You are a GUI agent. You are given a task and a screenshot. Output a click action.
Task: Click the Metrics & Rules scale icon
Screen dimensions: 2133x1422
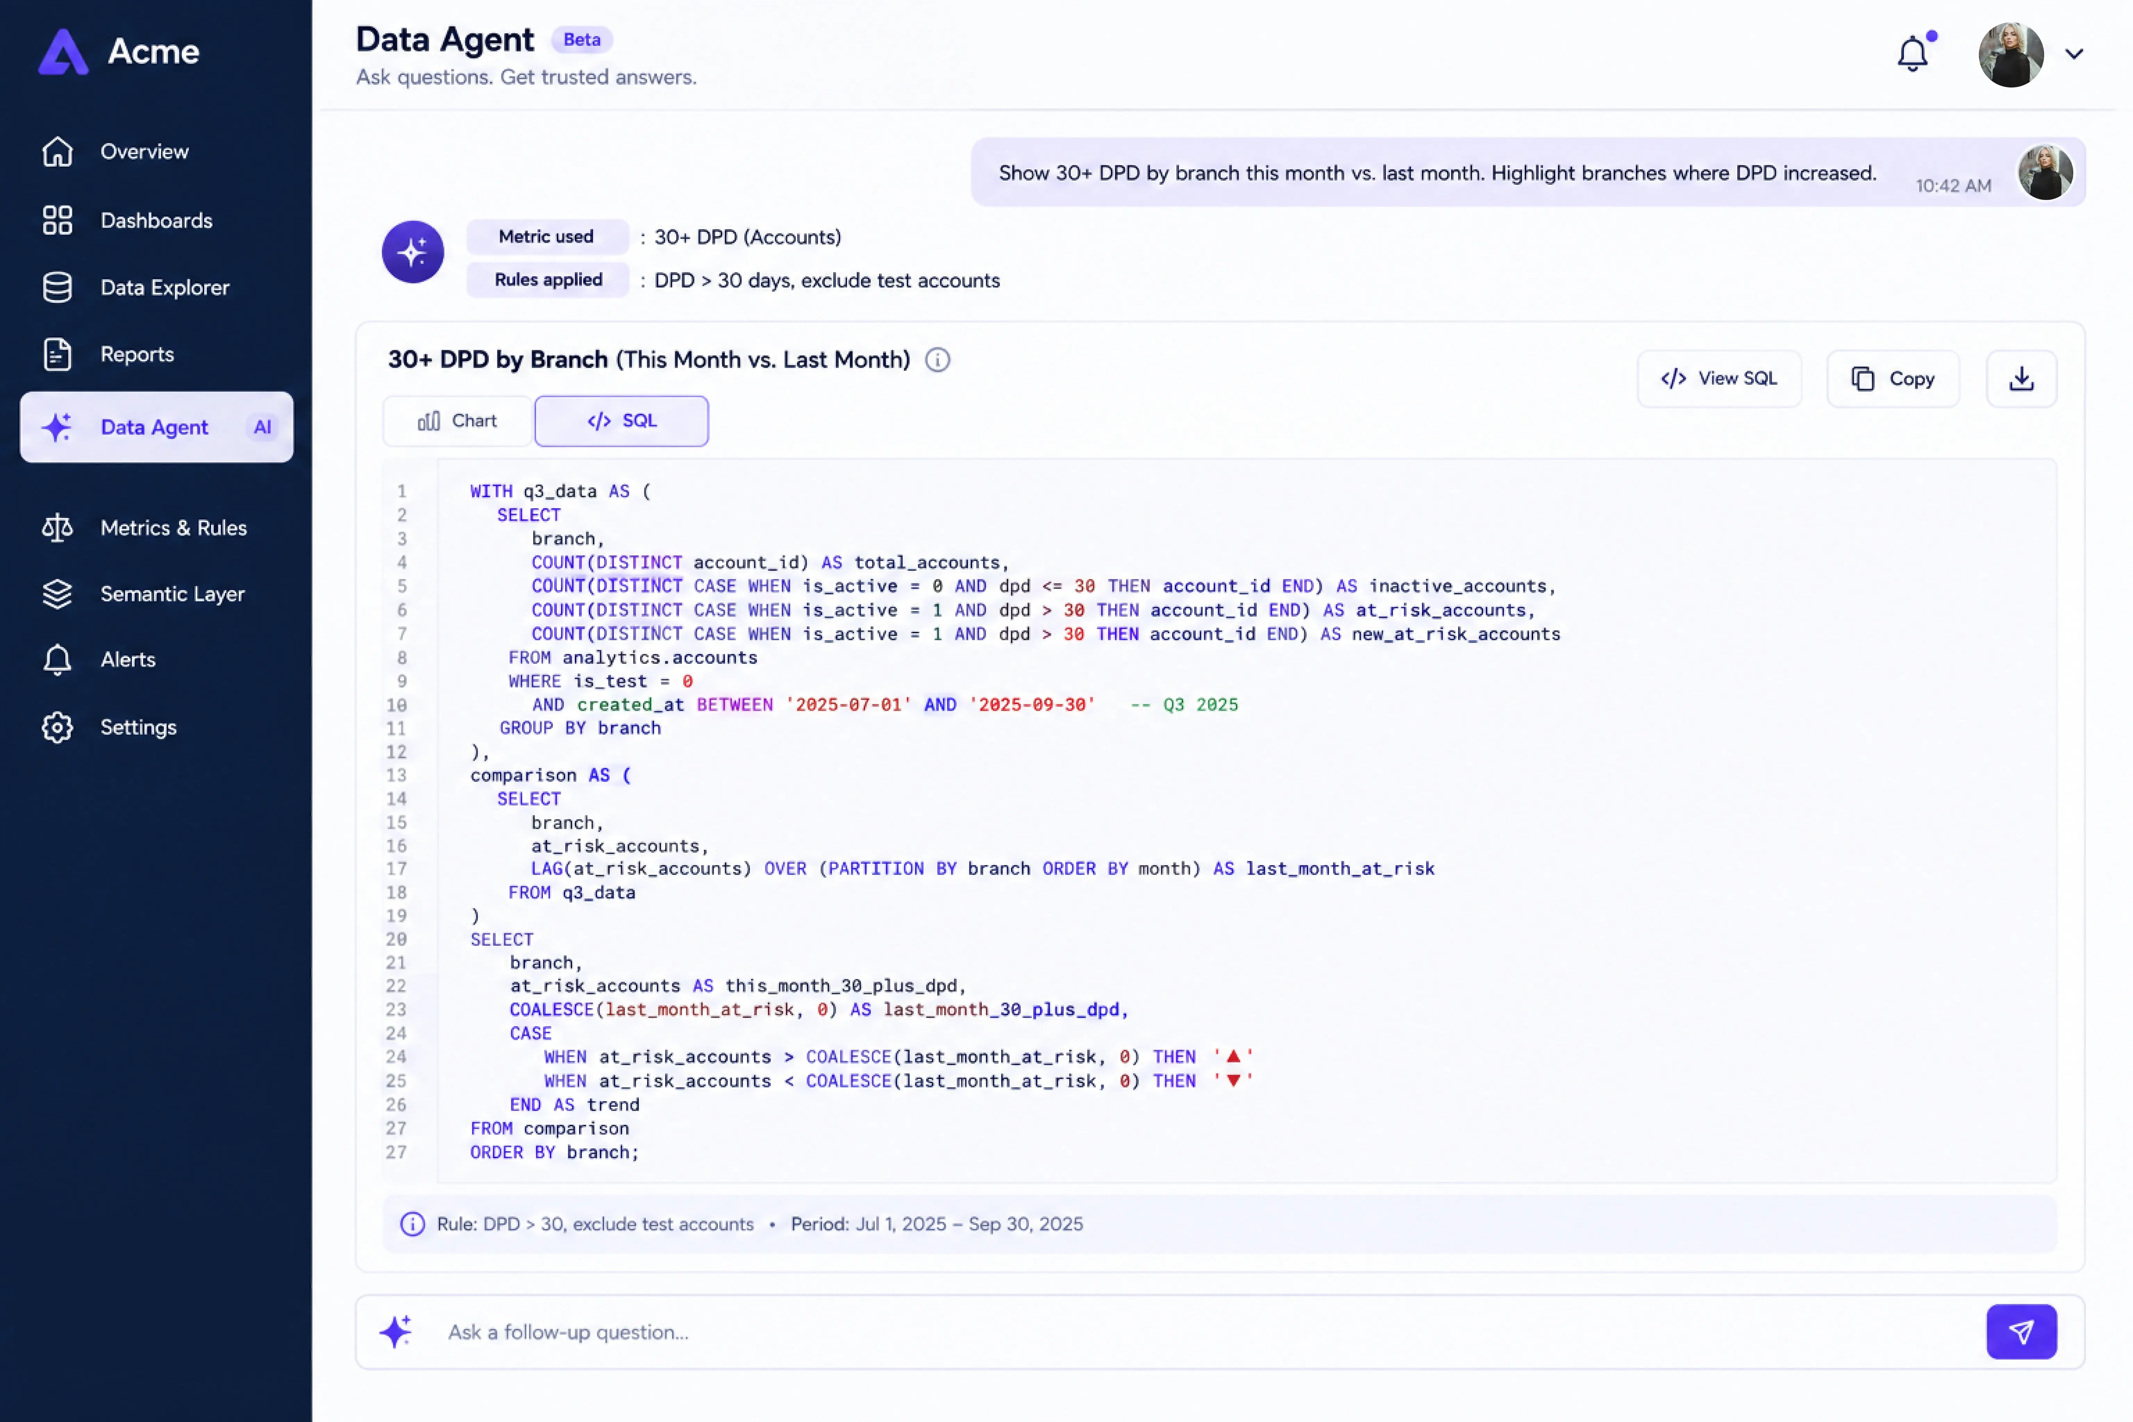57,528
